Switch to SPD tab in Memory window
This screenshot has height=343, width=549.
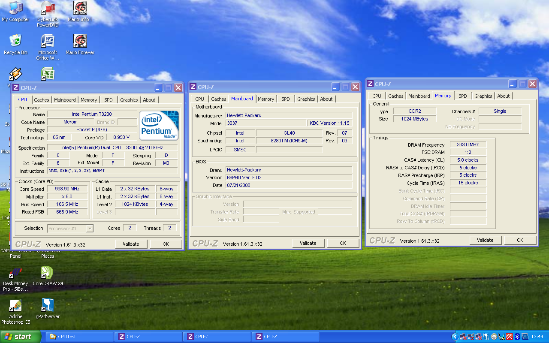click(x=462, y=96)
